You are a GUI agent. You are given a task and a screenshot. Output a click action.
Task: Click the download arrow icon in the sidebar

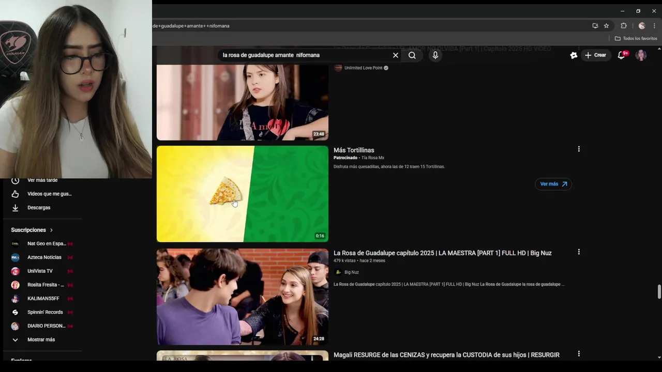[15, 208]
